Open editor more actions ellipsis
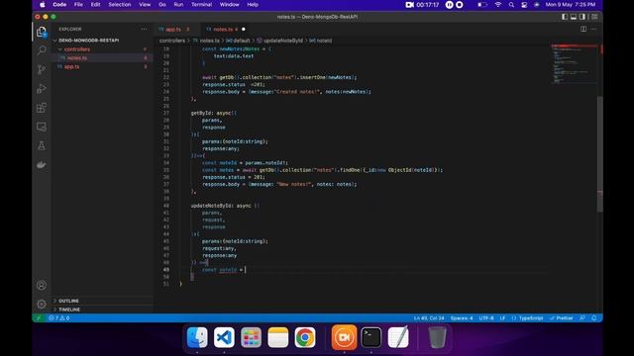The height and width of the screenshot is (356, 634). 594,29
